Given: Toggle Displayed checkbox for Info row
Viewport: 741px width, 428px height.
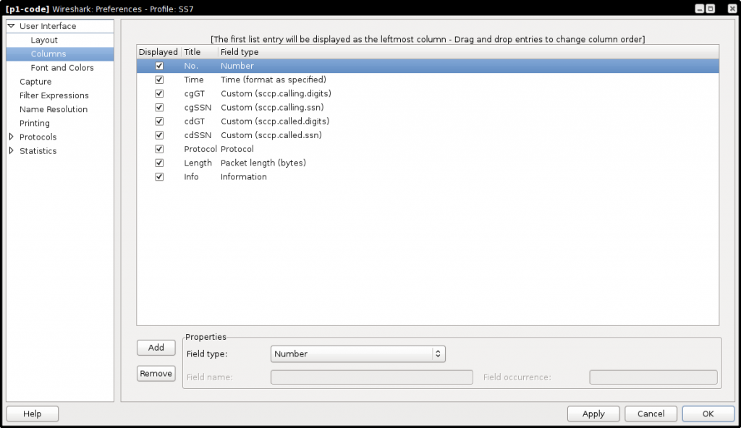Looking at the screenshot, I should [159, 176].
